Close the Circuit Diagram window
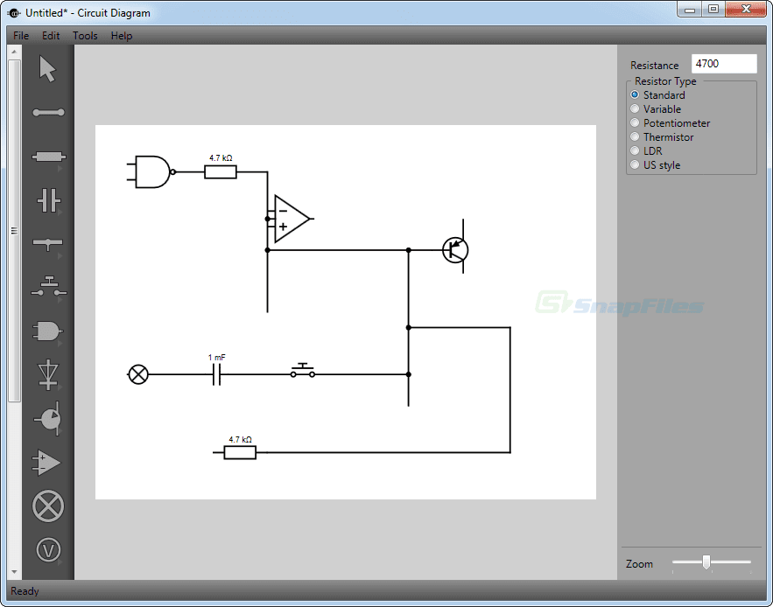Viewport: 773px width, 607px height. [x=746, y=10]
